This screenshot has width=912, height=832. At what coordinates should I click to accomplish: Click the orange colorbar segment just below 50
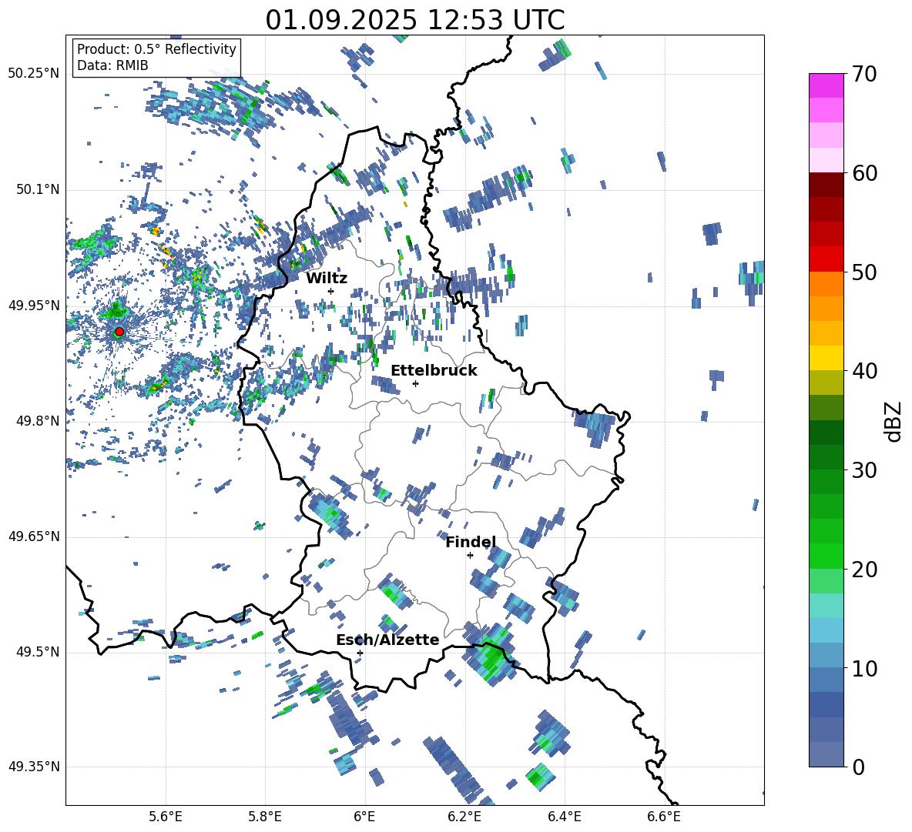[826, 283]
